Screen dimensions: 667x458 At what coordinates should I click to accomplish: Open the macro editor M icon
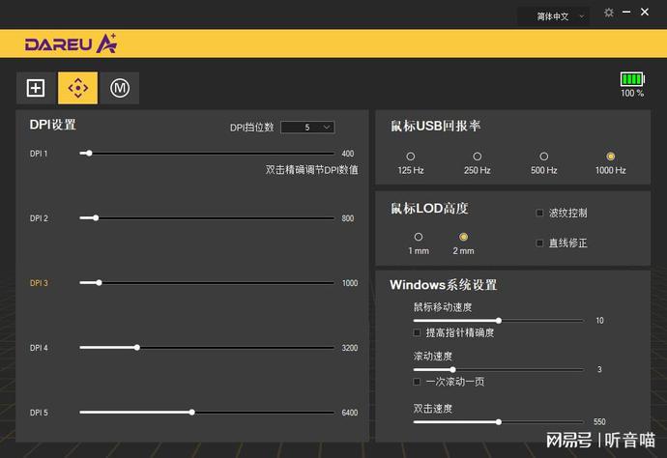click(x=120, y=88)
